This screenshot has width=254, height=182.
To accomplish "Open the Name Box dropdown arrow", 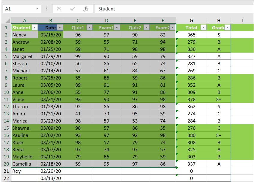I will [37, 9].
